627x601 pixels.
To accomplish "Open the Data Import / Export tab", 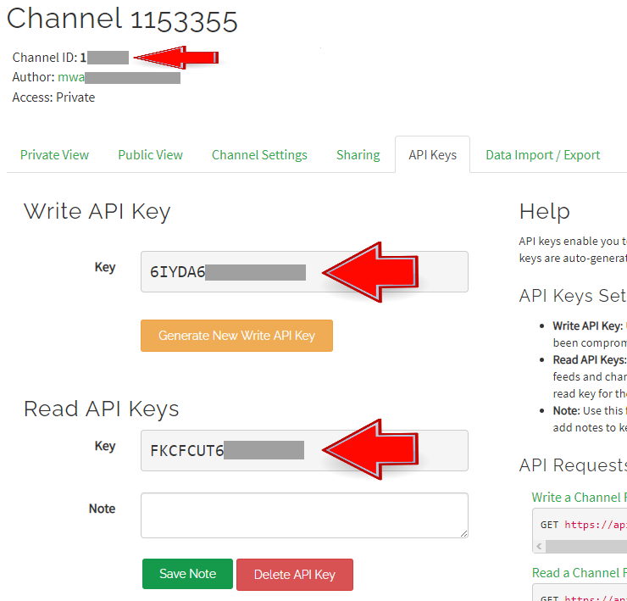I will click(542, 154).
